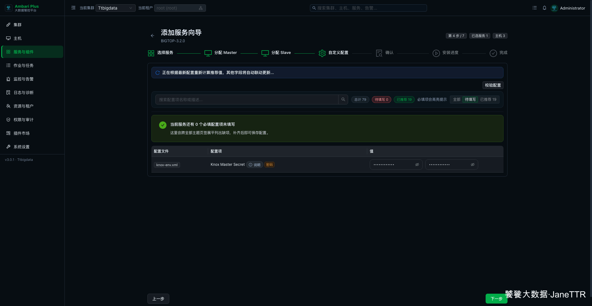Open the 当前集群 Ttbigdata dropdown
This screenshot has width=592, height=306.
point(115,8)
